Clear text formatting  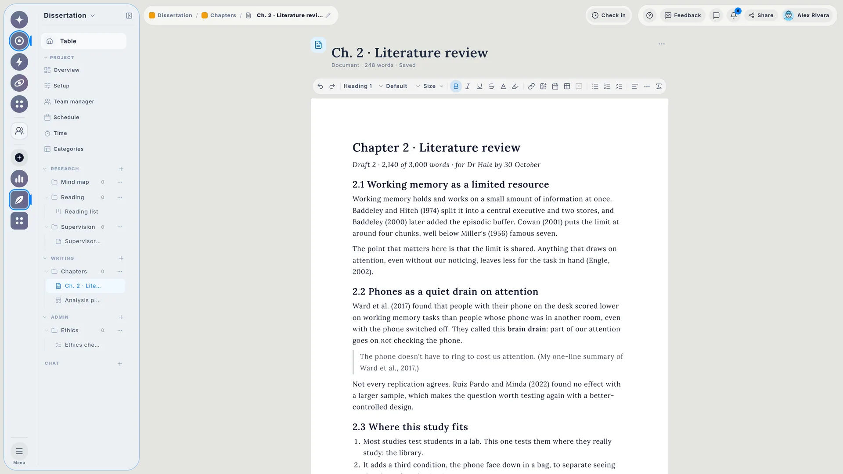659,86
